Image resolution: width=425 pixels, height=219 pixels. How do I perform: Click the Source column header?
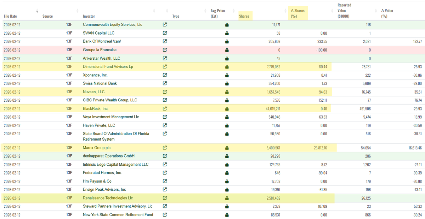(x=47, y=16)
